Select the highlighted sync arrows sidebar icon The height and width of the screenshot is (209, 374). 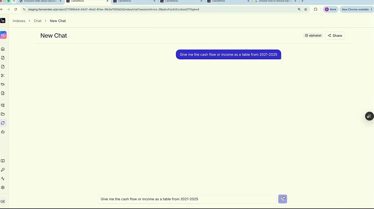[3, 123]
